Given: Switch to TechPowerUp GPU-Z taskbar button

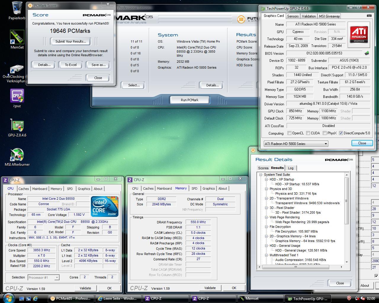Looking at the screenshot, I should click(x=308, y=299).
